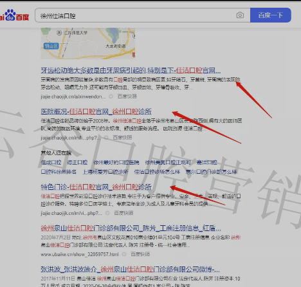The height and width of the screenshot is (287, 301).
Task: Focus the search box containing 徐州佳洁口腔
Action: 143,15
